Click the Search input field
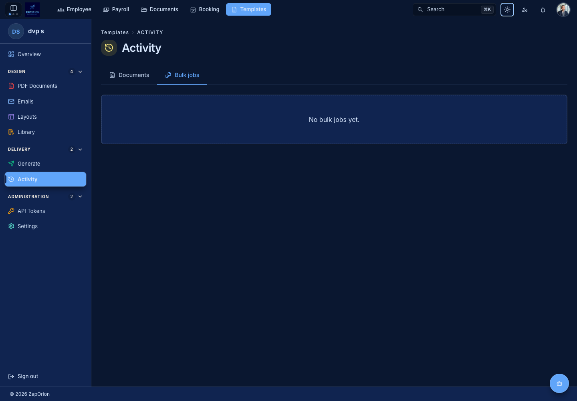This screenshot has height=401, width=577. tap(454, 9)
